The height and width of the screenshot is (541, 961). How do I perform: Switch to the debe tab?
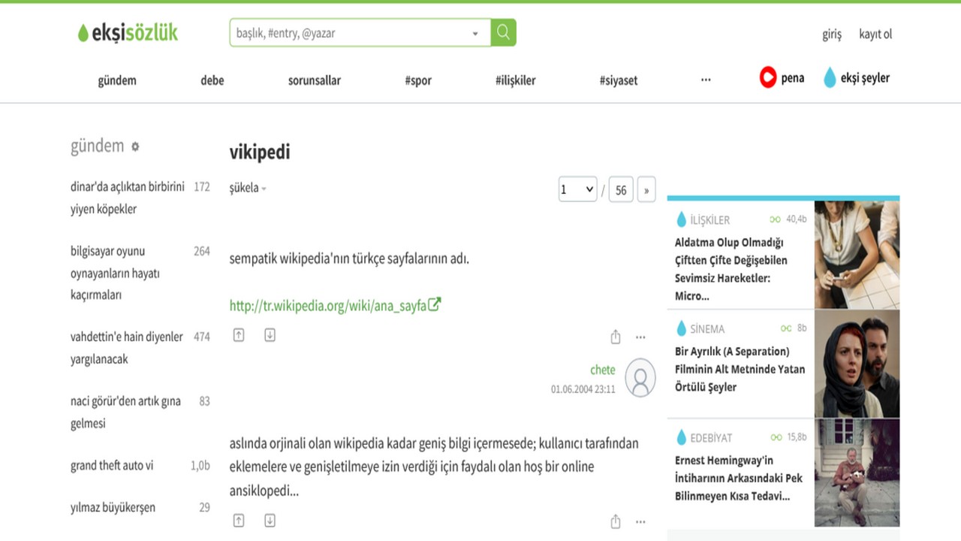click(x=212, y=80)
